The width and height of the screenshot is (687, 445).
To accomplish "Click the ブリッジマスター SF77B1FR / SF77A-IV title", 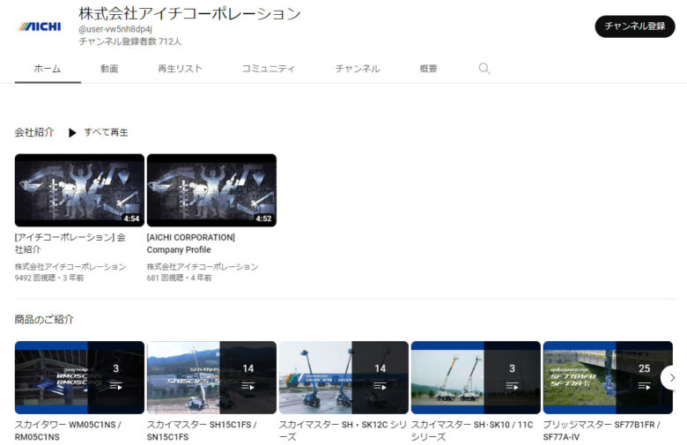I will coord(602,431).
